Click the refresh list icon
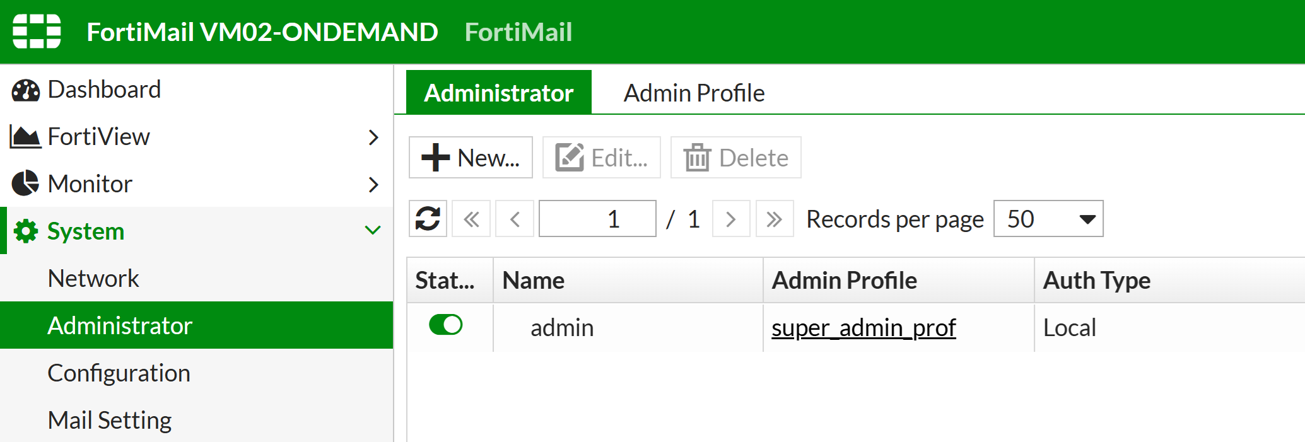 pyautogui.click(x=428, y=219)
